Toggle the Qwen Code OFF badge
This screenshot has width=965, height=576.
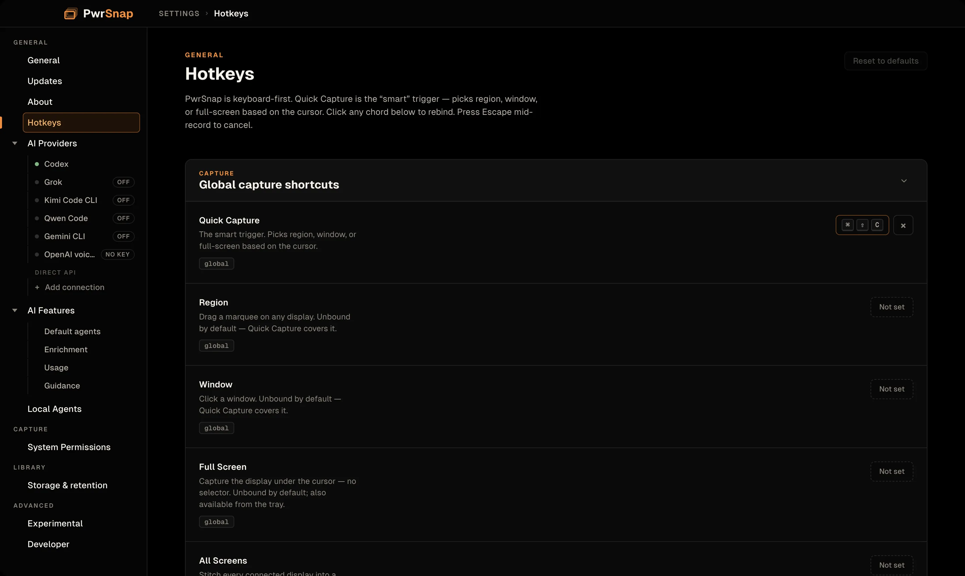pyautogui.click(x=124, y=218)
